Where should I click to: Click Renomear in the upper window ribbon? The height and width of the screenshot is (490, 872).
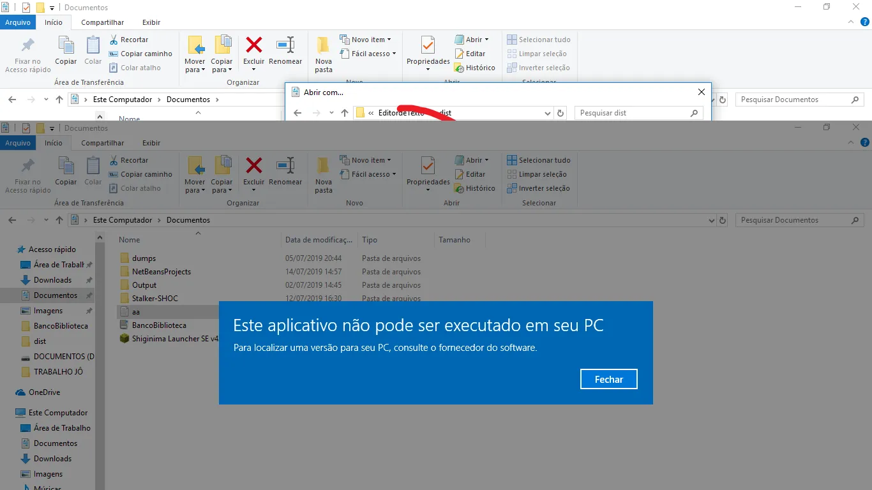coord(285,50)
